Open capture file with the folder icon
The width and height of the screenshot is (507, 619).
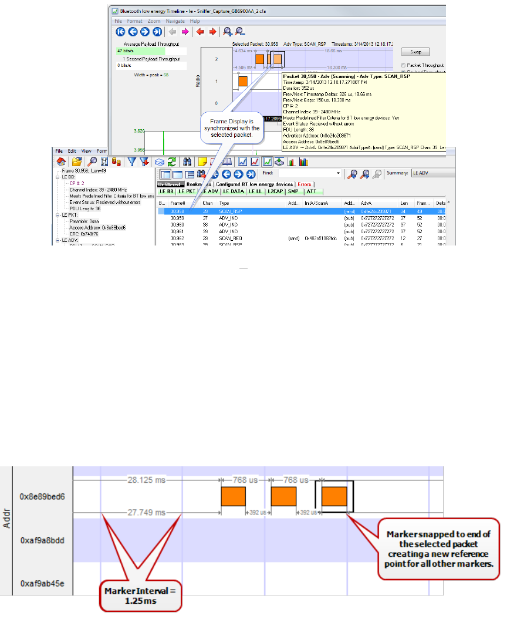click(76, 162)
